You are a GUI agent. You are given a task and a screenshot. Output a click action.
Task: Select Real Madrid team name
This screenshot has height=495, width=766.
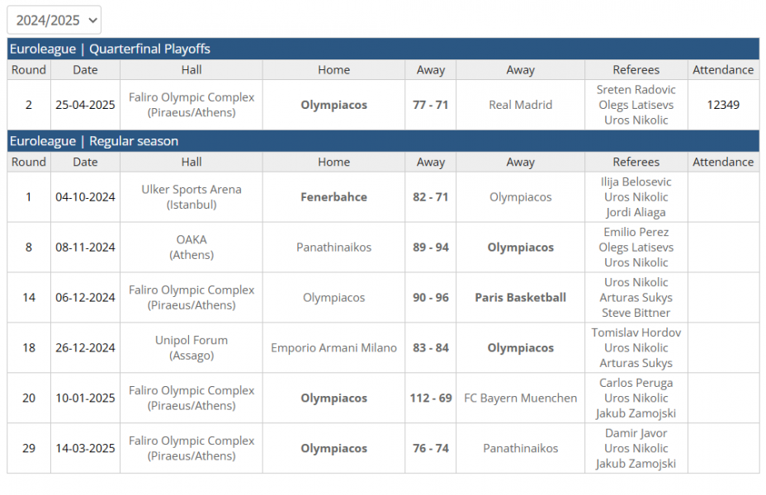(x=520, y=105)
